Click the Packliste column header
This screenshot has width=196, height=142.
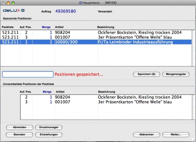[8, 27]
